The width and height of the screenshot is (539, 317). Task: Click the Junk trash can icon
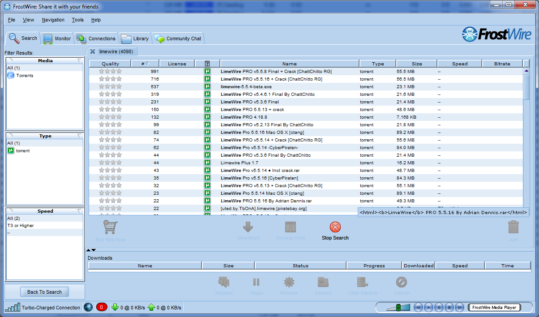(513, 227)
